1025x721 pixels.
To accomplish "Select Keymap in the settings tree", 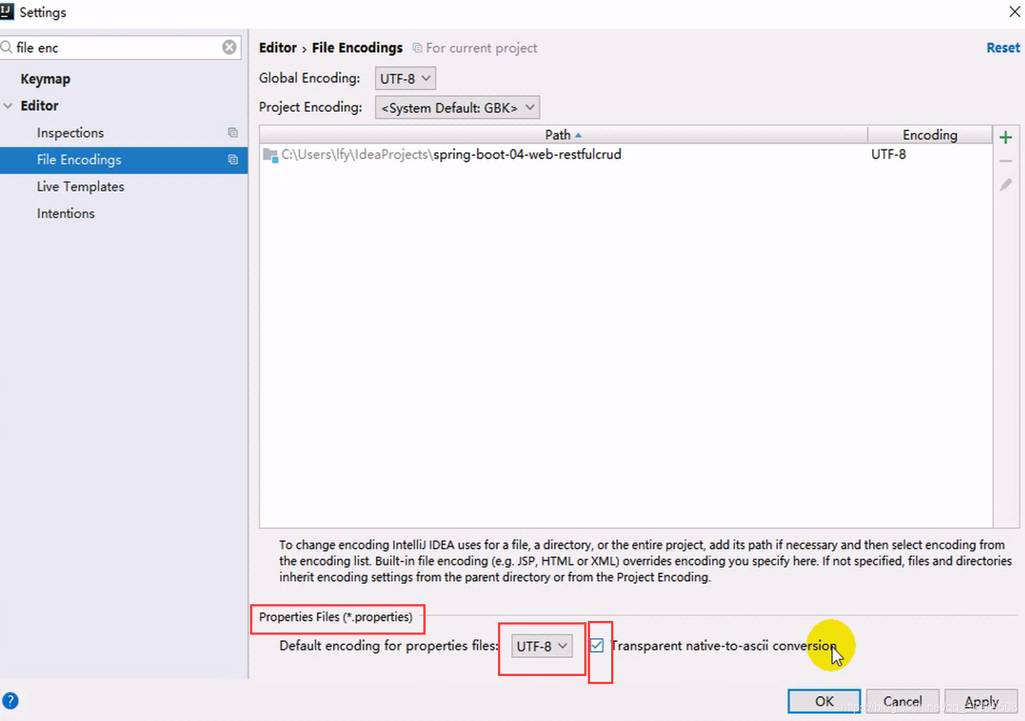I will point(46,79).
